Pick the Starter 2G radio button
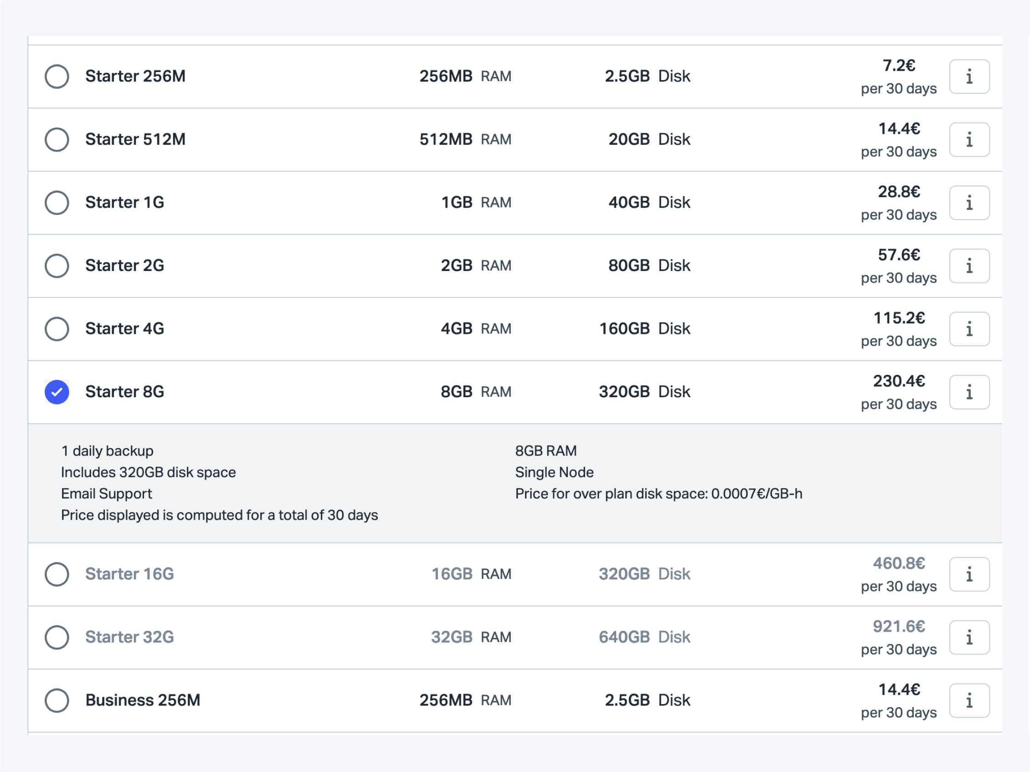 coord(57,266)
